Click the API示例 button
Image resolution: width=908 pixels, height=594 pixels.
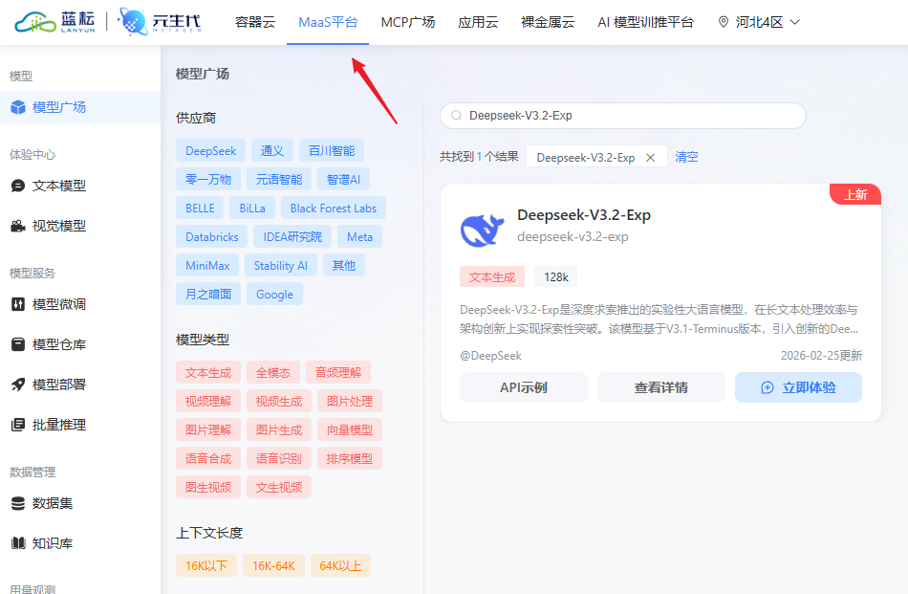click(x=524, y=387)
